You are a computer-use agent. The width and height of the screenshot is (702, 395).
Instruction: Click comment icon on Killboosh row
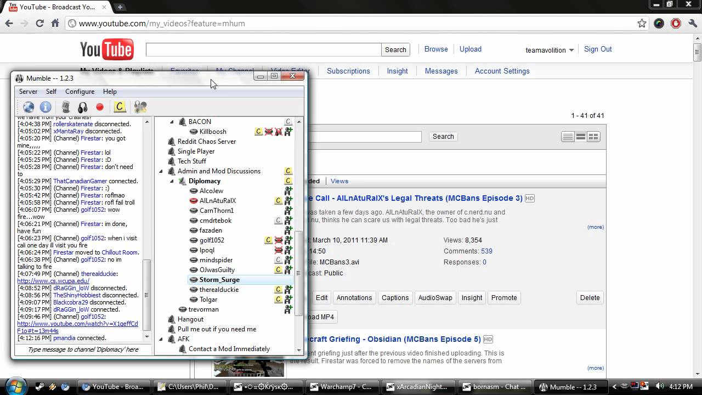[x=259, y=132]
